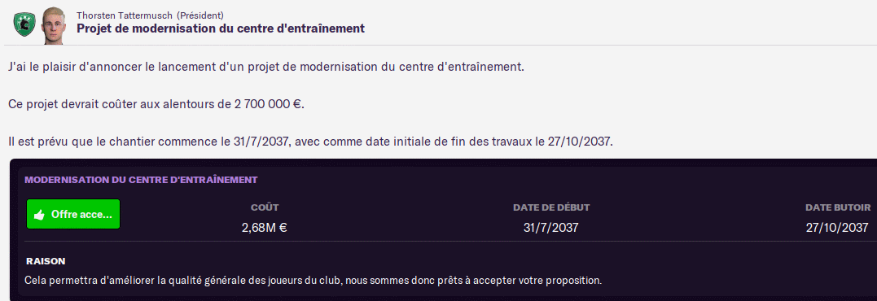Image resolution: width=877 pixels, height=301 pixels.
Task: Select the 2,68M € cost value
Action: coord(265,227)
